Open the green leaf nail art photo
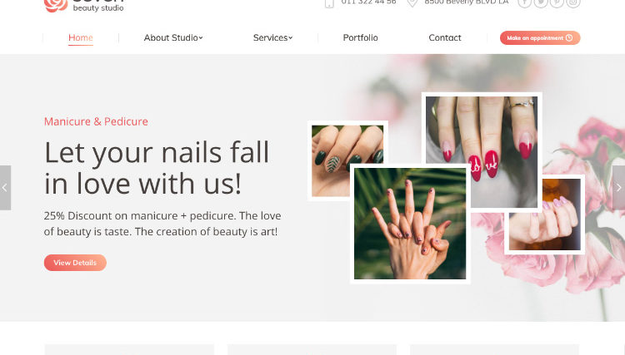 point(330,161)
